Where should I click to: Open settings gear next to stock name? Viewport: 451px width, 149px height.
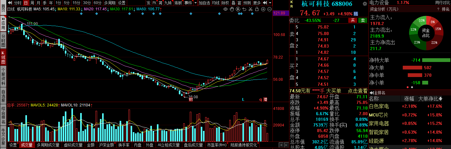pyautogui.click(x=365, y=4)
